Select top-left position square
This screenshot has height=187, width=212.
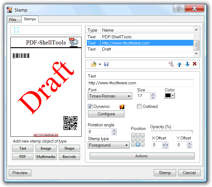[133, 135]
